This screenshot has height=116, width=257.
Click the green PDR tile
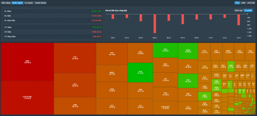pos(216,88)
